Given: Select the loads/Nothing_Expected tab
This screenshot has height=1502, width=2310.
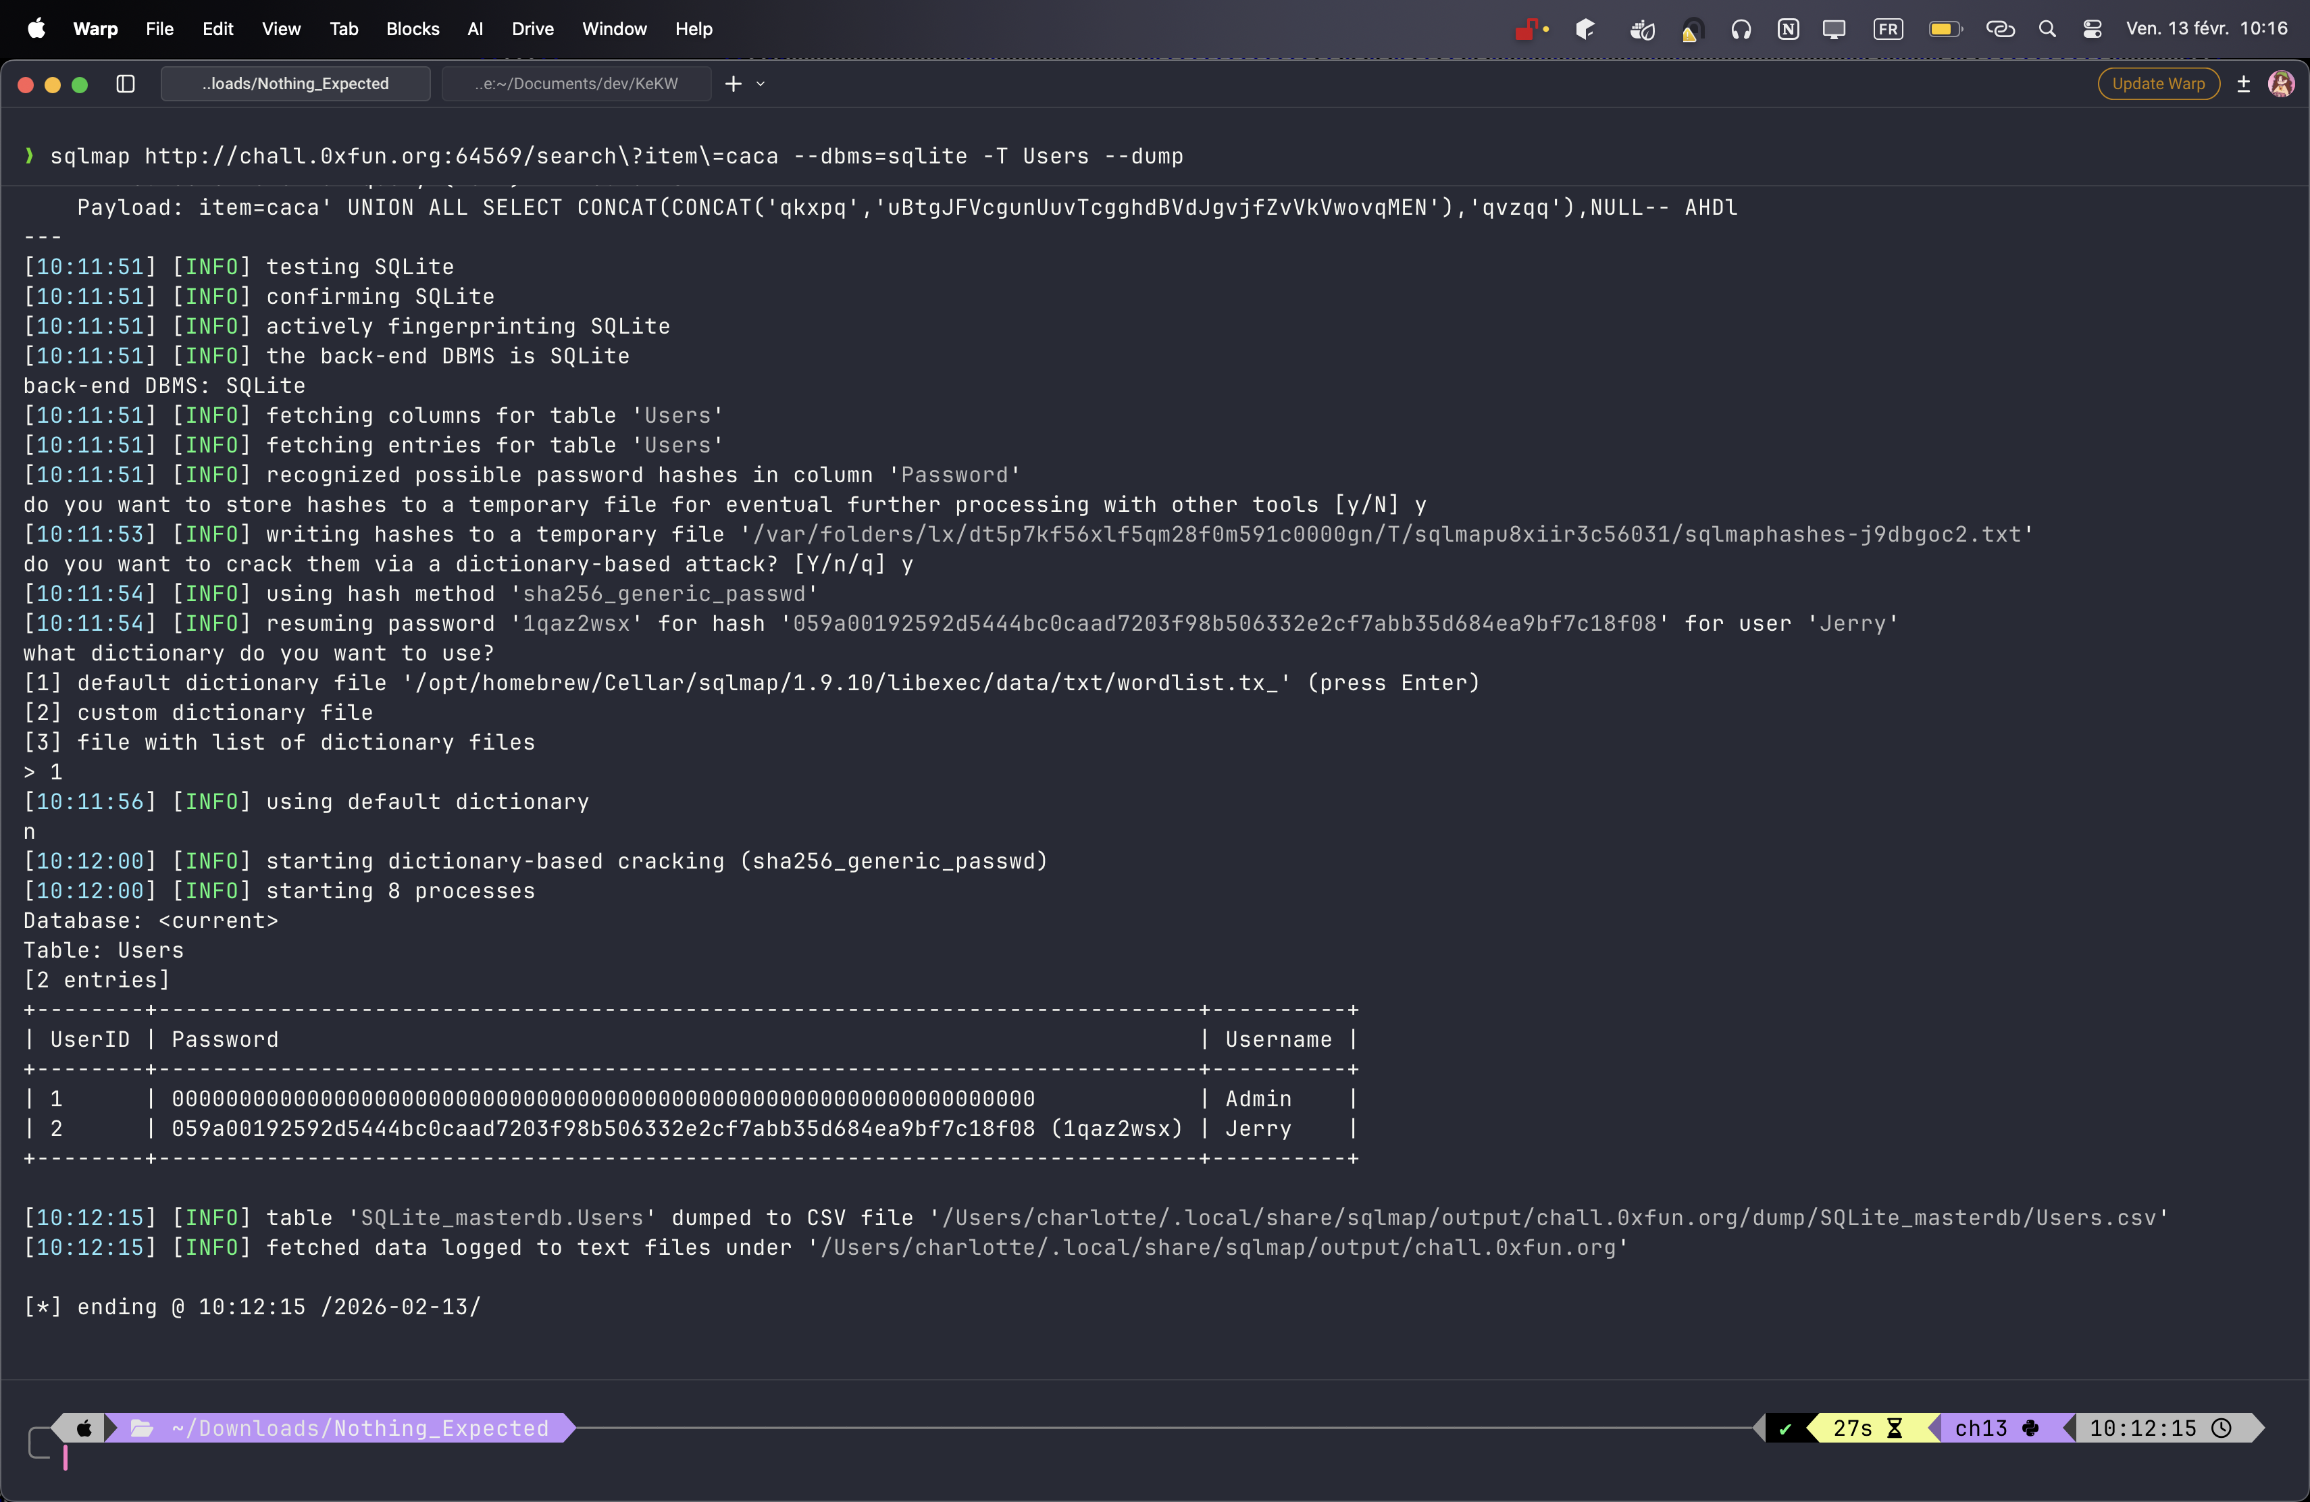Looking at the screenshot, I should click(x=295, y=84).
